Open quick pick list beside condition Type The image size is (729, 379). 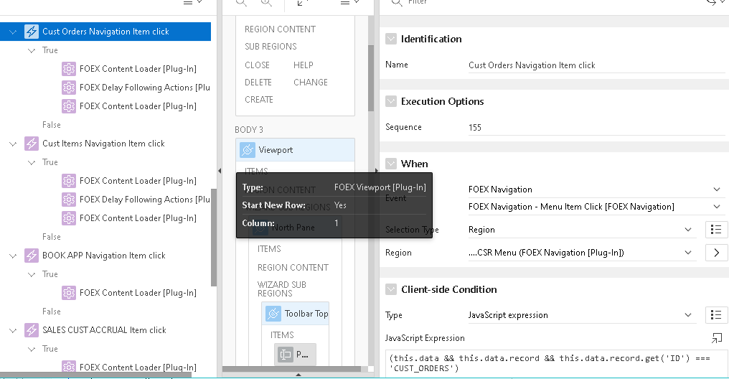[x=717, y=315]
